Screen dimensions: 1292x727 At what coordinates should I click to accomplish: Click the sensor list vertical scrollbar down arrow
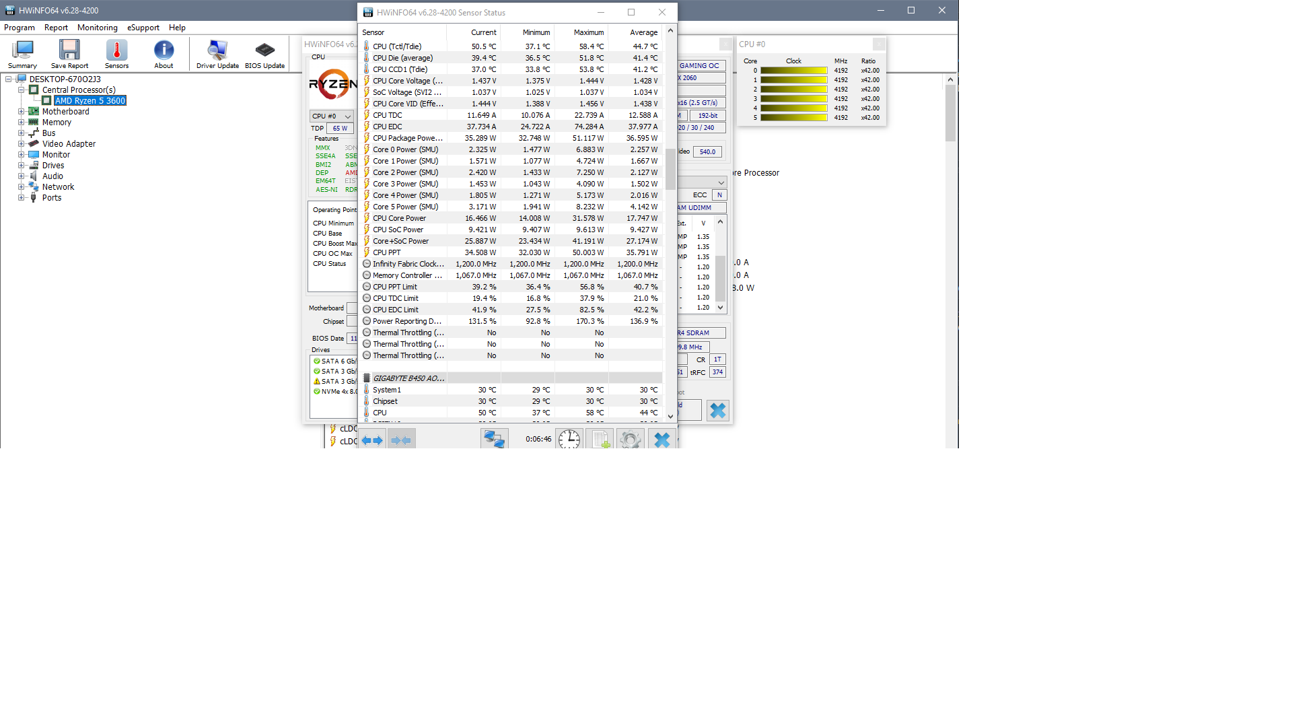pos(670,416)
